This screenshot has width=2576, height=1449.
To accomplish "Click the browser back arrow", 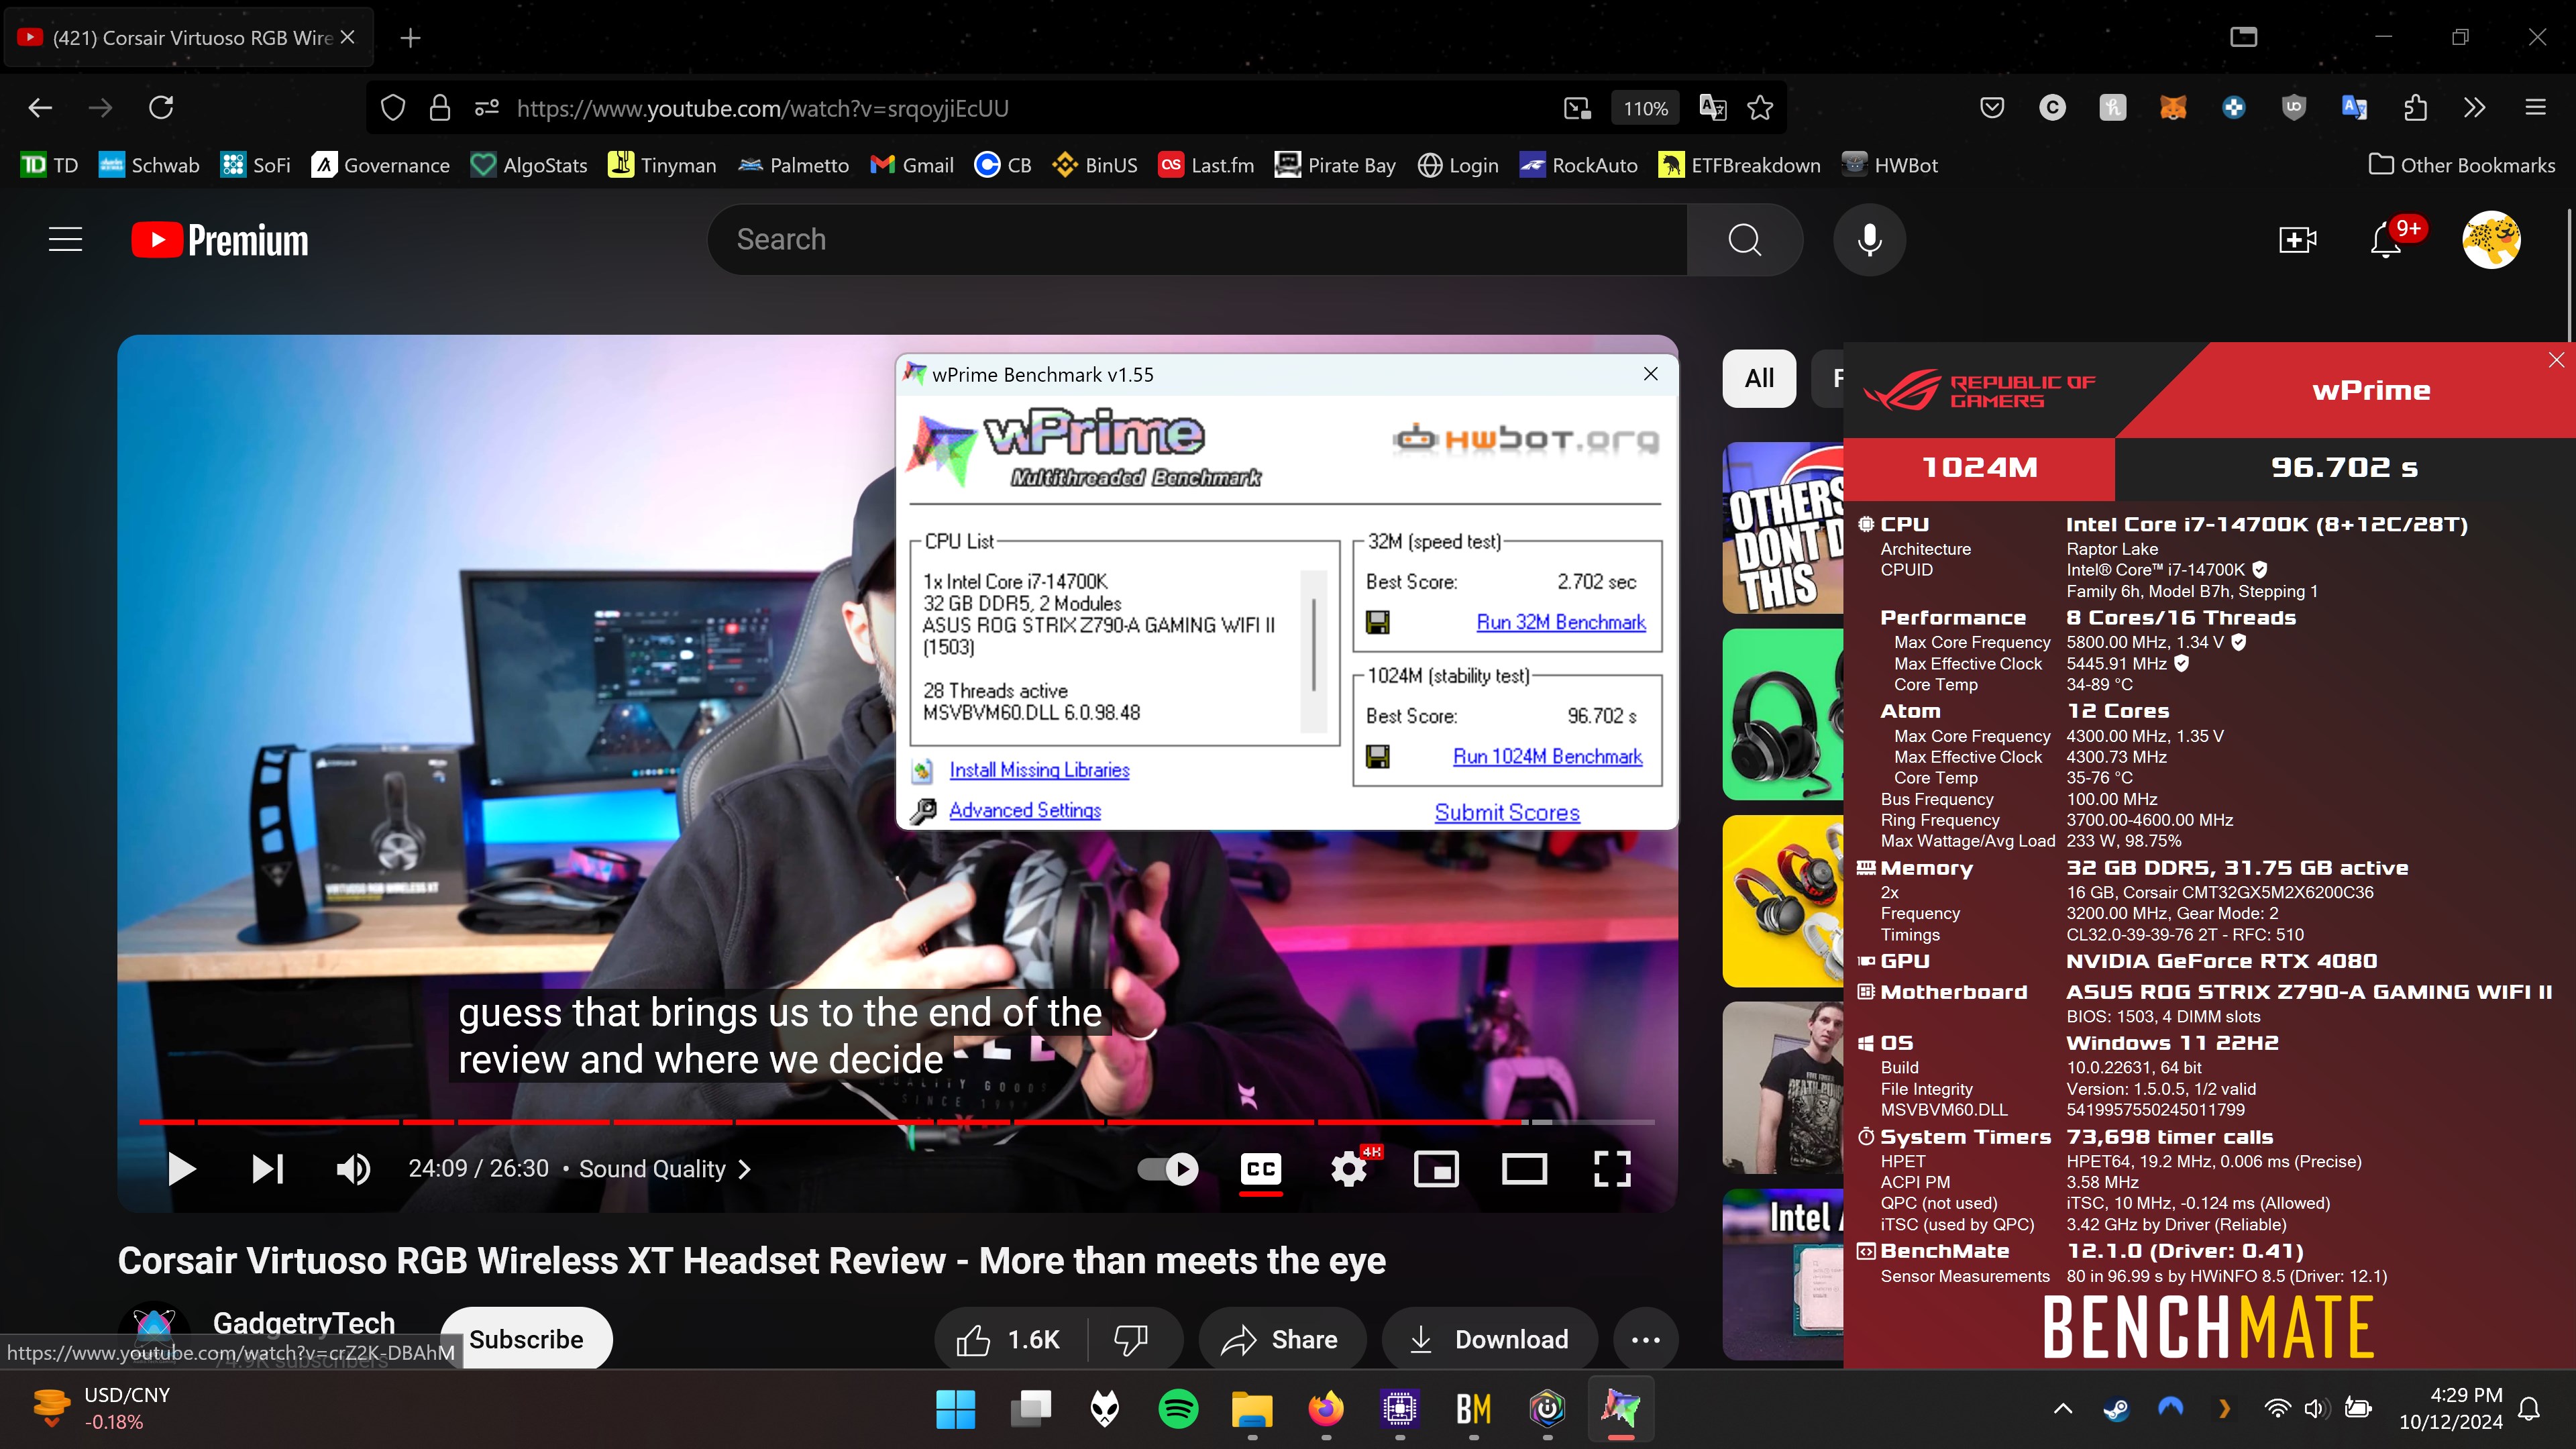I will pyautogui.click(x=40, y=107).
